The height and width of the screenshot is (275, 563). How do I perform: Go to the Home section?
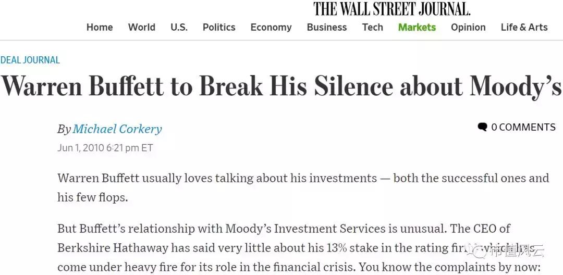(100, 28)
